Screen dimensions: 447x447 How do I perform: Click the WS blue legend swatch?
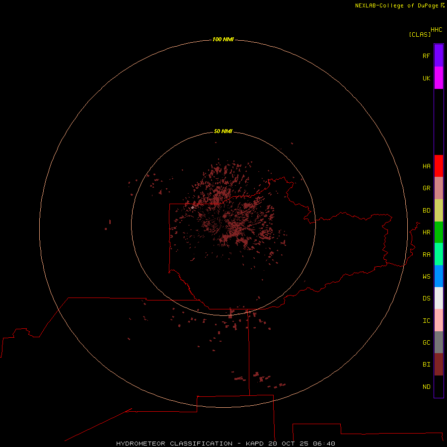point(439,276)
